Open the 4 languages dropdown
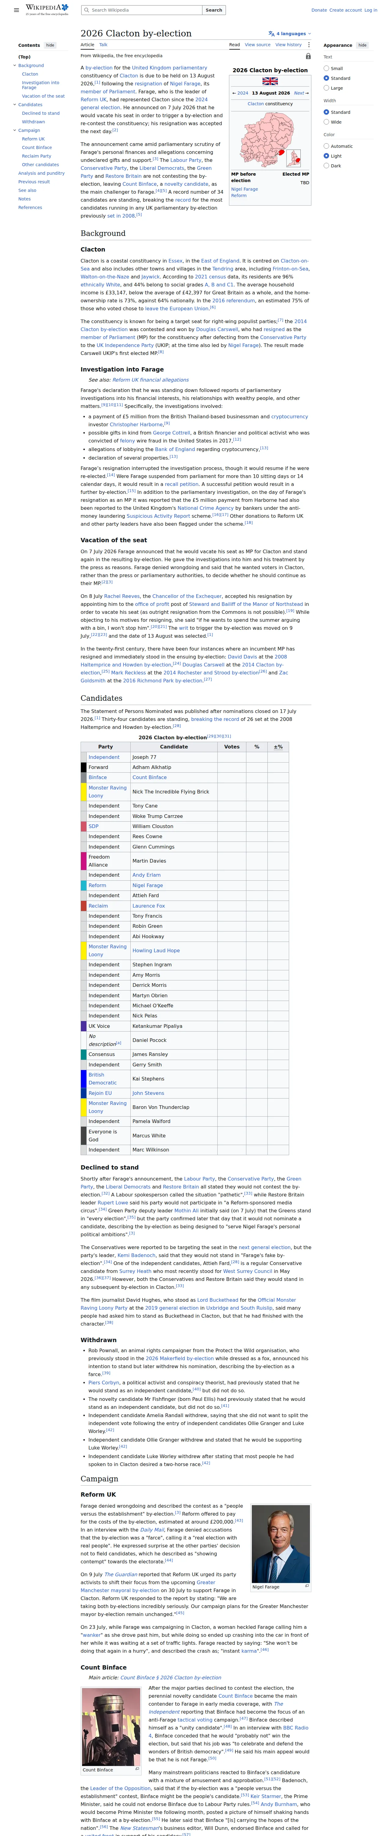This screenshot has width=392, height=1836. click(x=289, y=33)
